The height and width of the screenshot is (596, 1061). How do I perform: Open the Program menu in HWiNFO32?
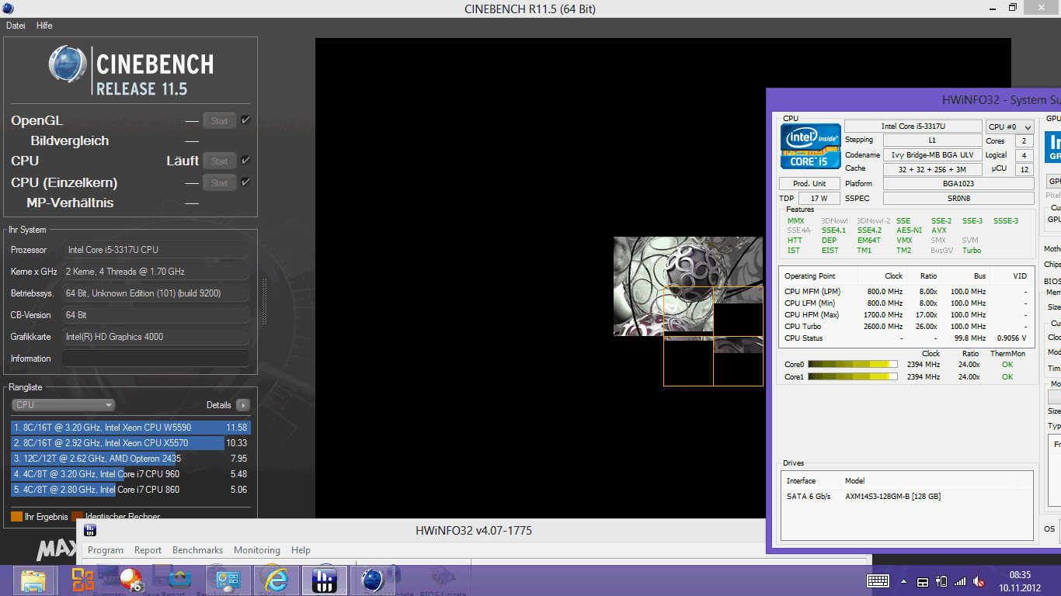[x=106, y=550]
